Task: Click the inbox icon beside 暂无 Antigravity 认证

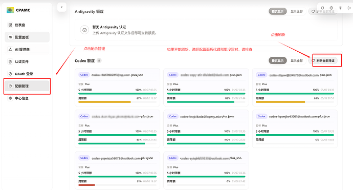Action: tap(84, 30)
